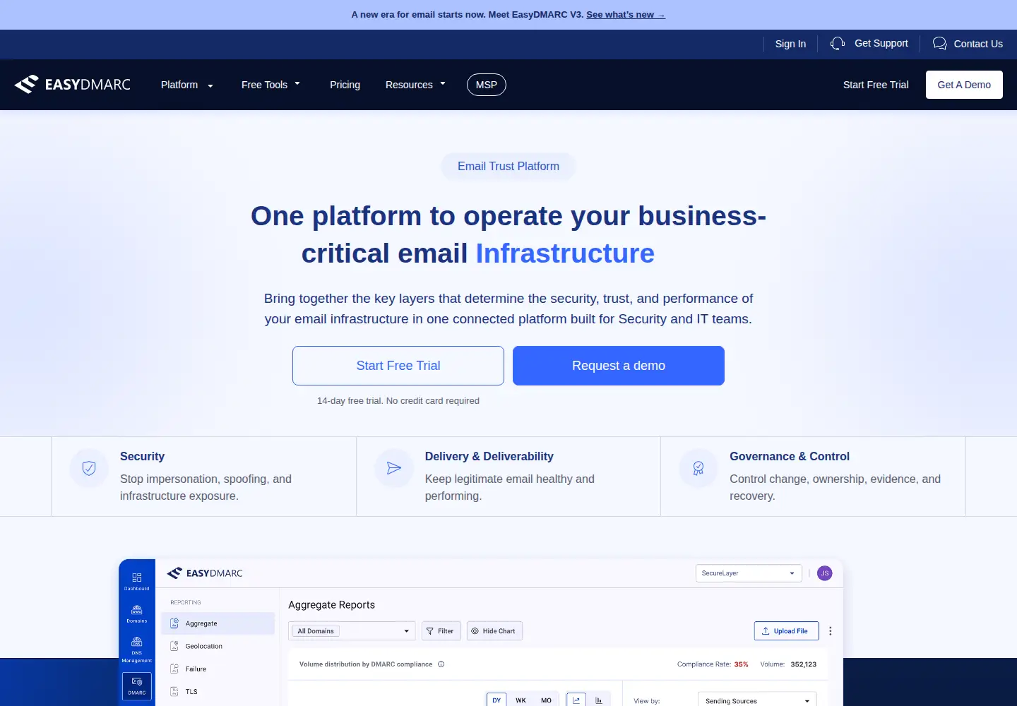Image resolution: width=1017 pixels, height=706 pixels.
Task: Click the EasyDMARC logo in the navigation bar
Action: coord(73,85)
